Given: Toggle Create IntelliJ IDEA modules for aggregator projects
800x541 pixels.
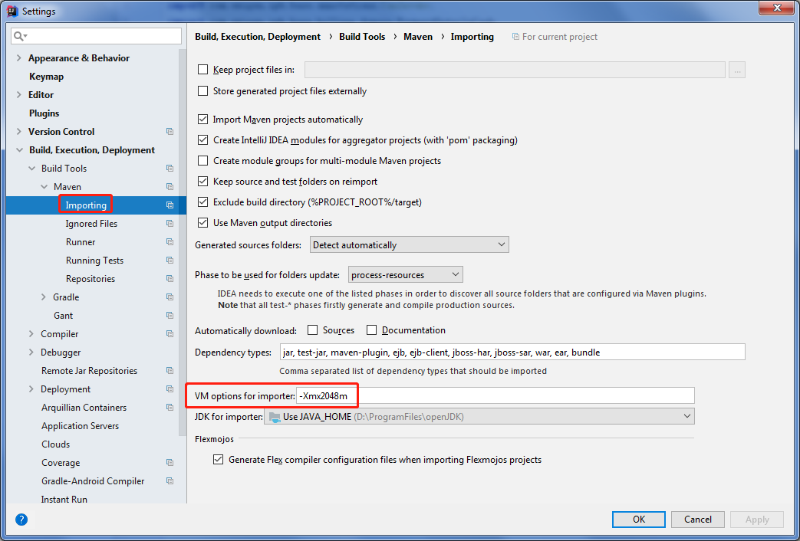Looking at the screenshot, I should pos(203,139).
